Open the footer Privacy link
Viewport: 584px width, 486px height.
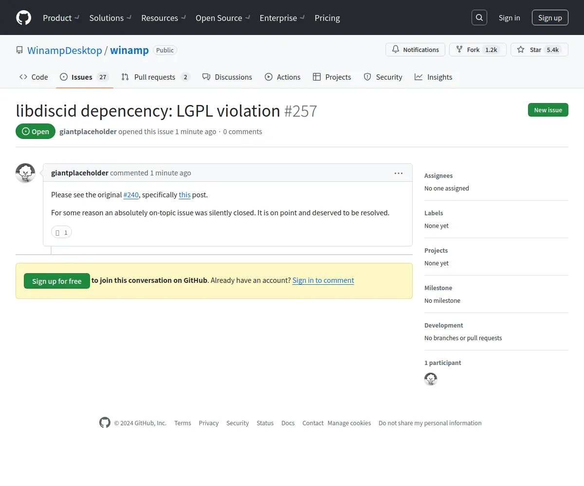(209, 423)
